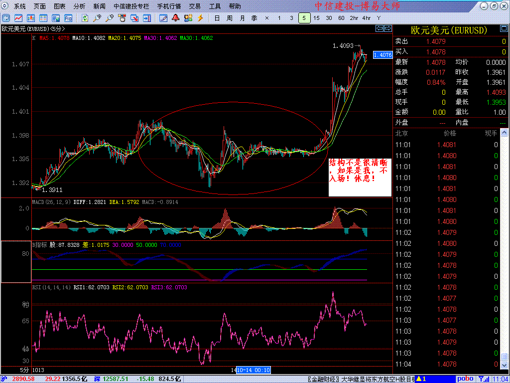This screenshot has width=510, height=383.
Task: Click the tick list scrollbar up arrow
Action: 504,132
